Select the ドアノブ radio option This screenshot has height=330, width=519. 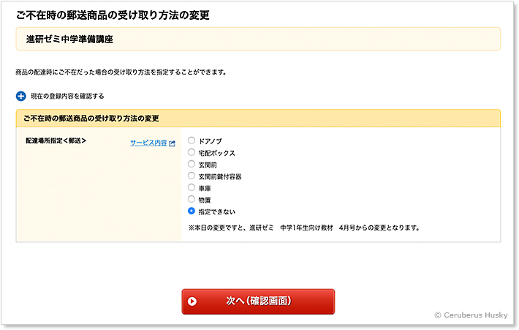(192, 140)
